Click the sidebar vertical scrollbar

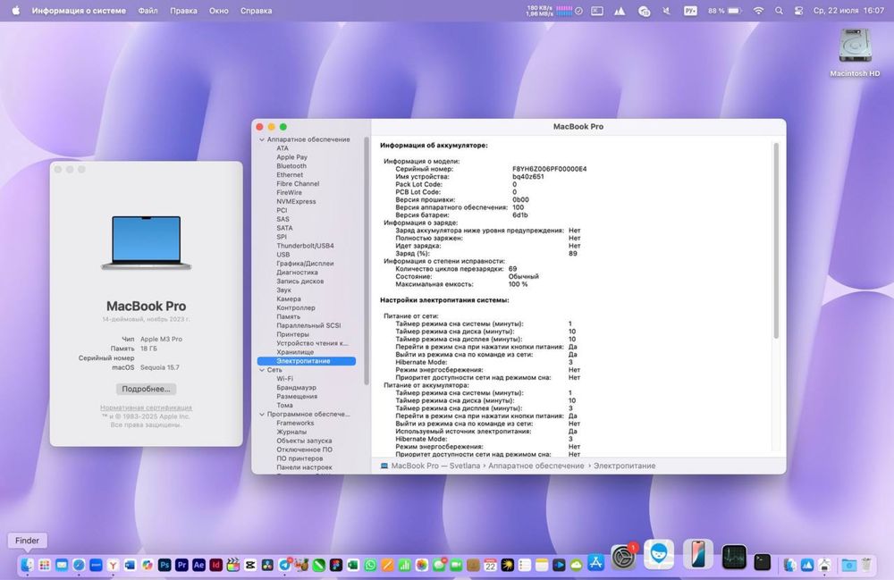[x=366, y=261]
